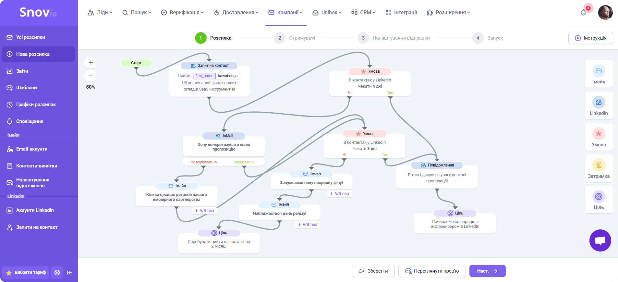Screen dimensions: 618x282
Task: Click Переглянути прев'ю button
Action: pyautogui.click(x=432, y=271)
